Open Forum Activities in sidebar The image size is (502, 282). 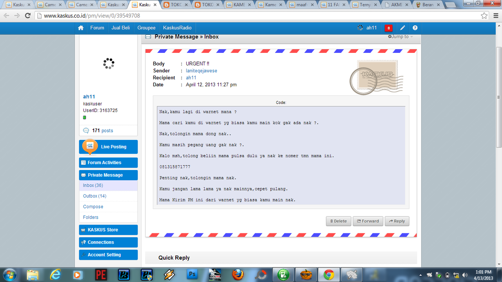tap(108, 163)
